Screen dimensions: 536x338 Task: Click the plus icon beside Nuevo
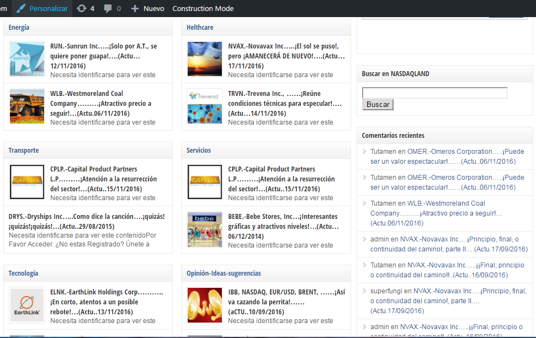(x=135, y=8)
